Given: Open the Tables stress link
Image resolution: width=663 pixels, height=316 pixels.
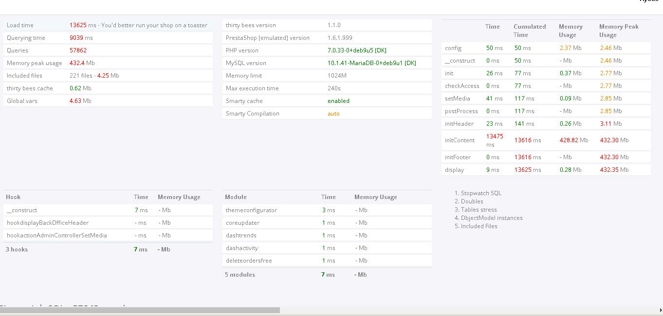Looking at the screenshot, I should click(479, 210).
